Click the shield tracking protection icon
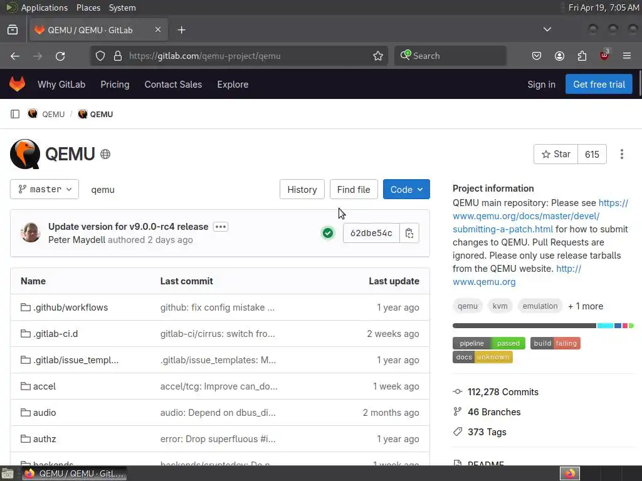This screenshot has width=642, height=481. click(100, 56)
